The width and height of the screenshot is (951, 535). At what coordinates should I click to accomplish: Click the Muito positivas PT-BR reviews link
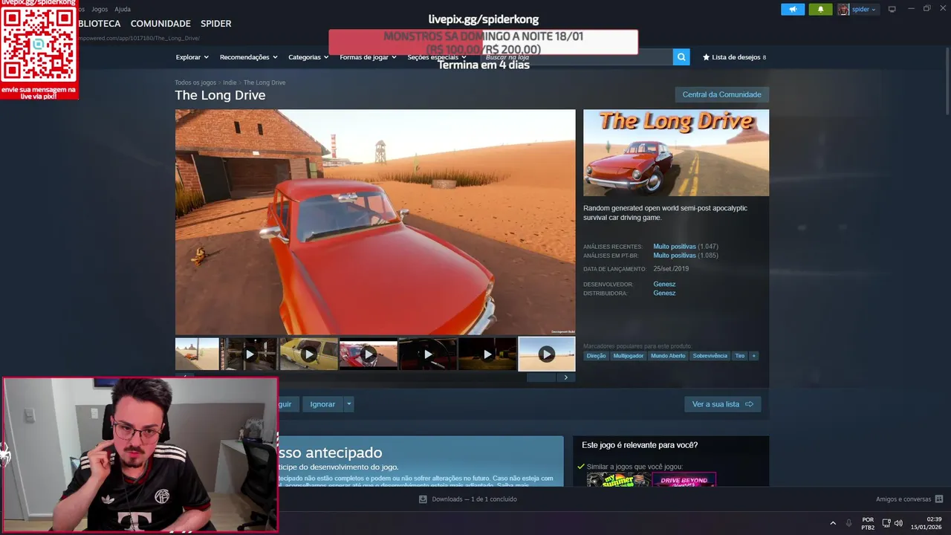[x=675, y=255]
